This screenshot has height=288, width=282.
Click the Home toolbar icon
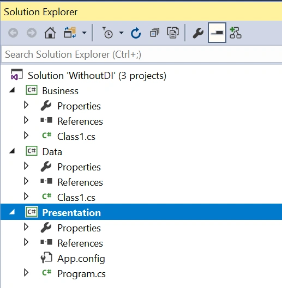tap(50, 33)
